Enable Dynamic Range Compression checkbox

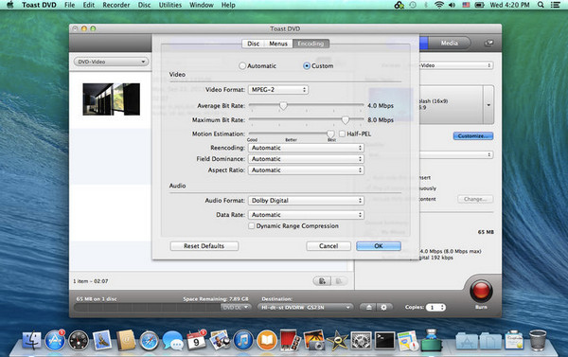(x=251, y=225)
